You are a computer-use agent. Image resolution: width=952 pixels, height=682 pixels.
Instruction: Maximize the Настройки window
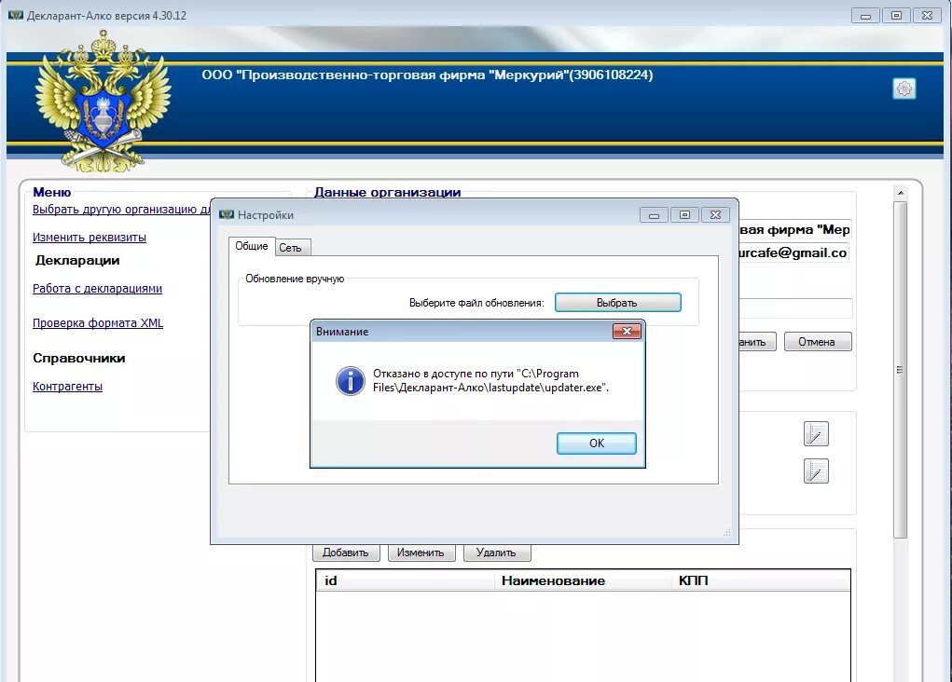point(684,215)
